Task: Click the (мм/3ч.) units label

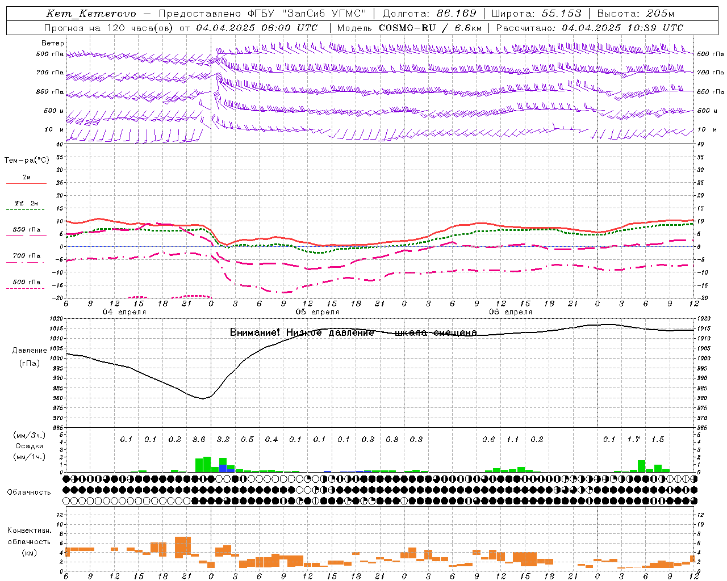Action: (29, 435)
